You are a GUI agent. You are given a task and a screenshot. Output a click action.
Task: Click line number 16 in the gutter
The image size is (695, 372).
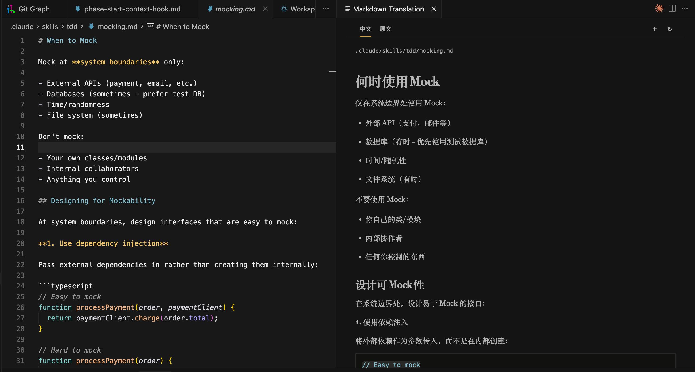point(20,201)
